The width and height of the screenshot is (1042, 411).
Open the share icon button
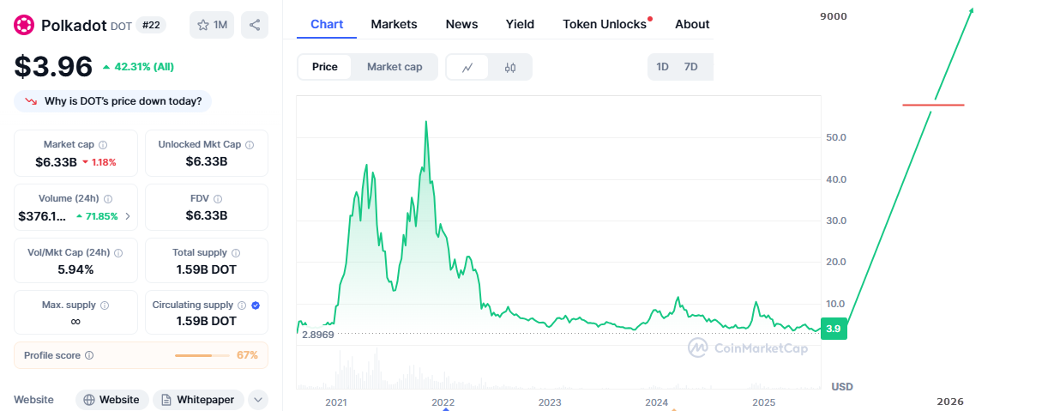255,25
